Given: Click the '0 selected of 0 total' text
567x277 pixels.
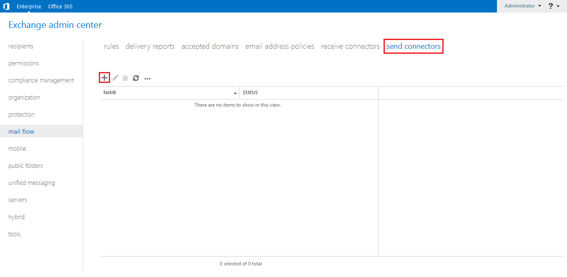Looking at the screenshot, I should coord(241,264).
